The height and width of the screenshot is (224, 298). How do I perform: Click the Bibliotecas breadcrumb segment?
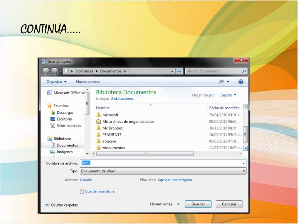tap(84, 71)
